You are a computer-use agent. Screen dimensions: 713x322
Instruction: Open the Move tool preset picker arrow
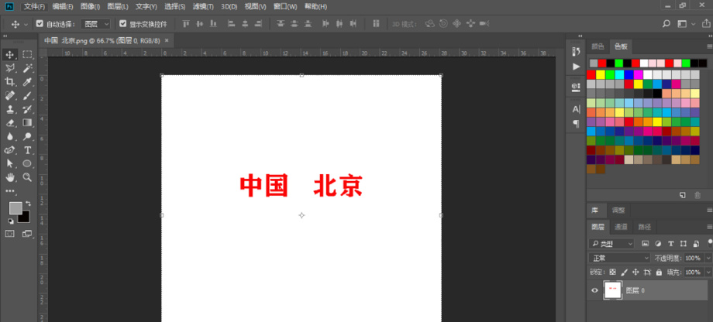pos(26,24)
